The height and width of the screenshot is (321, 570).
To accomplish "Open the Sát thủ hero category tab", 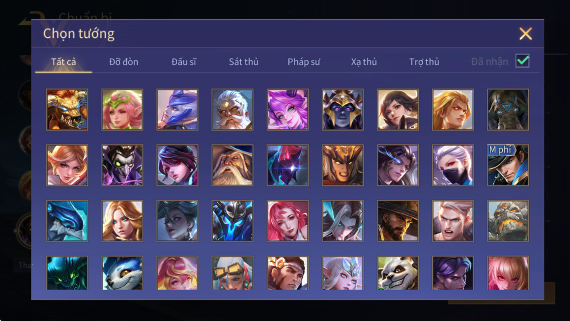I will 244,62.
